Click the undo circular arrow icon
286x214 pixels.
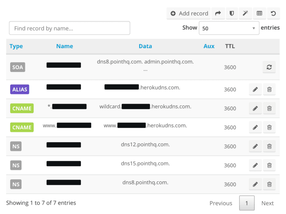(273, 13)
